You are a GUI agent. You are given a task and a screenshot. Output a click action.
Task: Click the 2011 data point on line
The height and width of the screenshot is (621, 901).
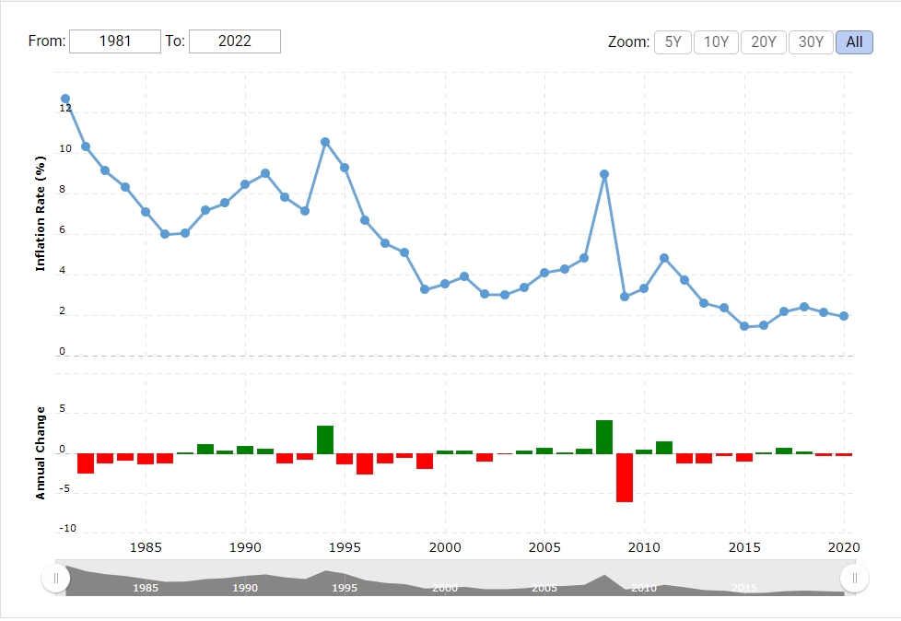[664, 258]
